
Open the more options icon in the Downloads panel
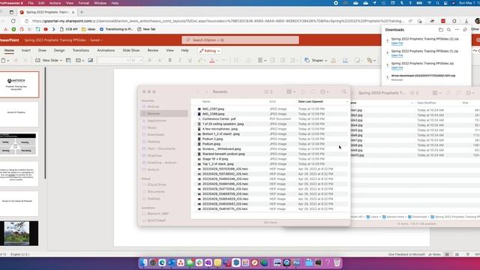pos(457,30)
